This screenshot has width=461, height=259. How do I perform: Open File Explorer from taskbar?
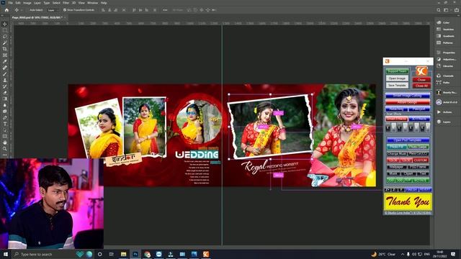123,254
